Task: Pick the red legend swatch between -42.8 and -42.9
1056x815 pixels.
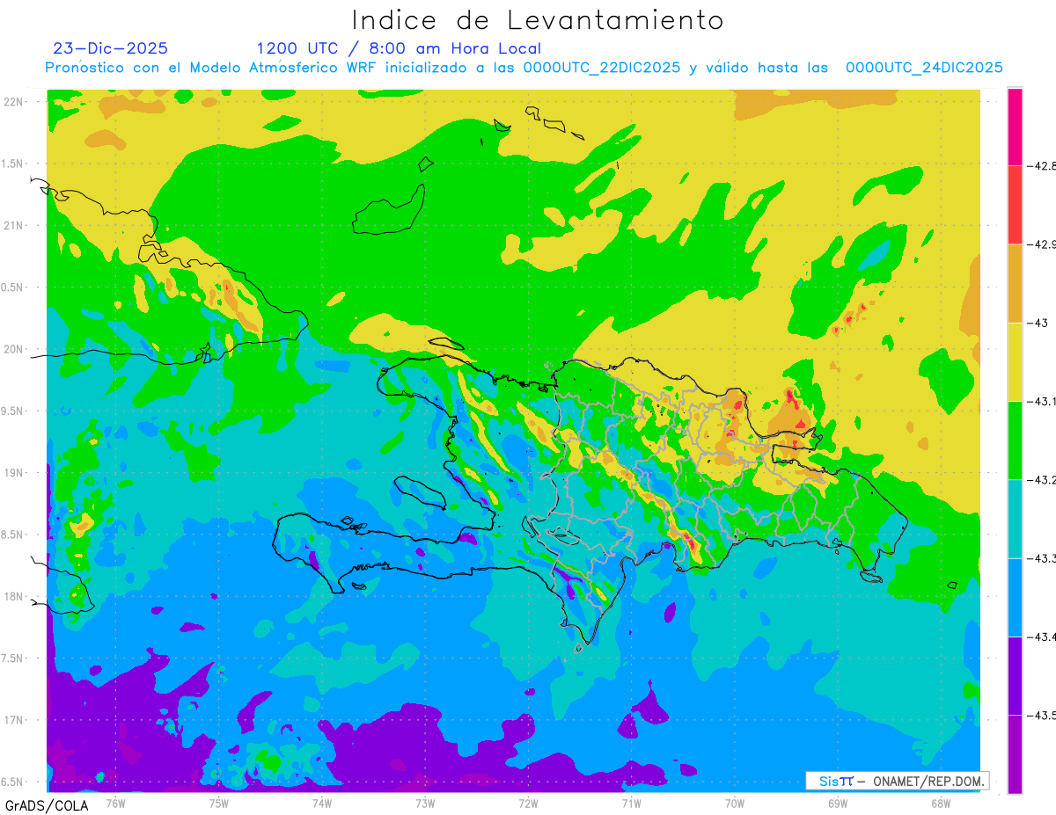Action: [1015, 205]
